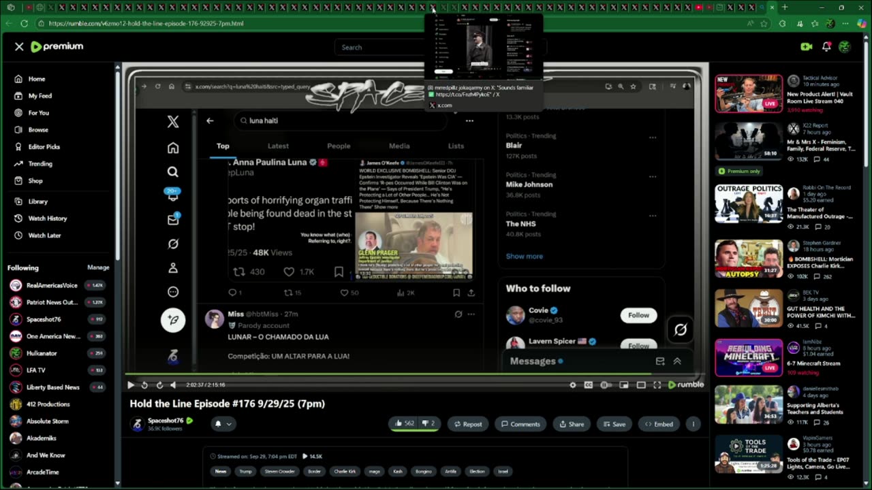Go to Home in the sidebar
This screenshot has height=490, width=872.
[37, 79]
